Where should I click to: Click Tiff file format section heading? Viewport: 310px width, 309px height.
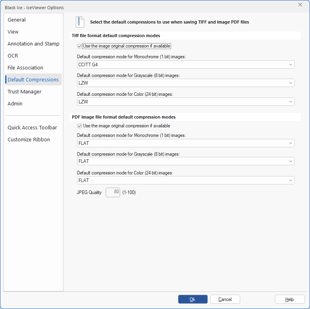116,36
